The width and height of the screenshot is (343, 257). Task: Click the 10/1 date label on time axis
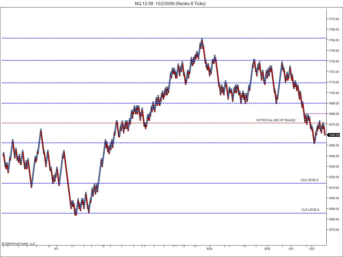(291, 249)
